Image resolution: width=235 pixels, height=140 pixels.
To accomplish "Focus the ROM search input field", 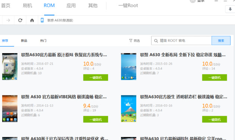I will tap(181, 41).
